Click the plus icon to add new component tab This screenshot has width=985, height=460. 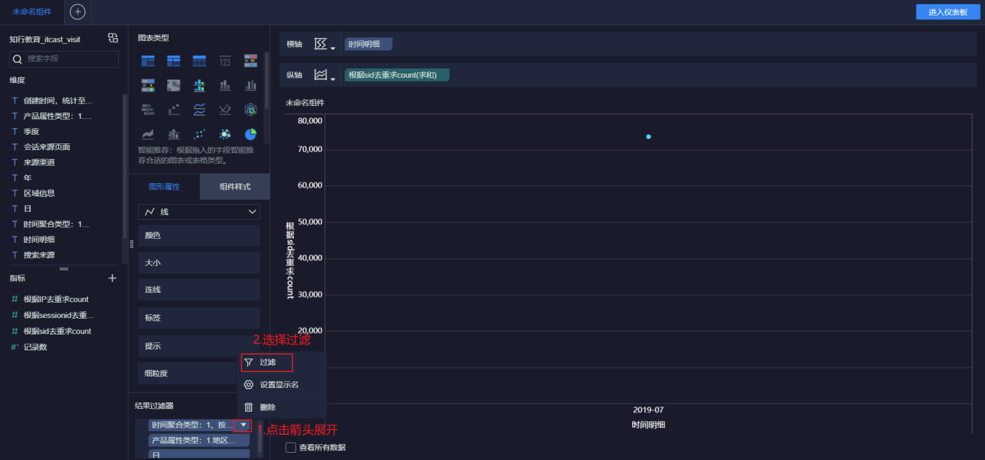tap(77, 12)
